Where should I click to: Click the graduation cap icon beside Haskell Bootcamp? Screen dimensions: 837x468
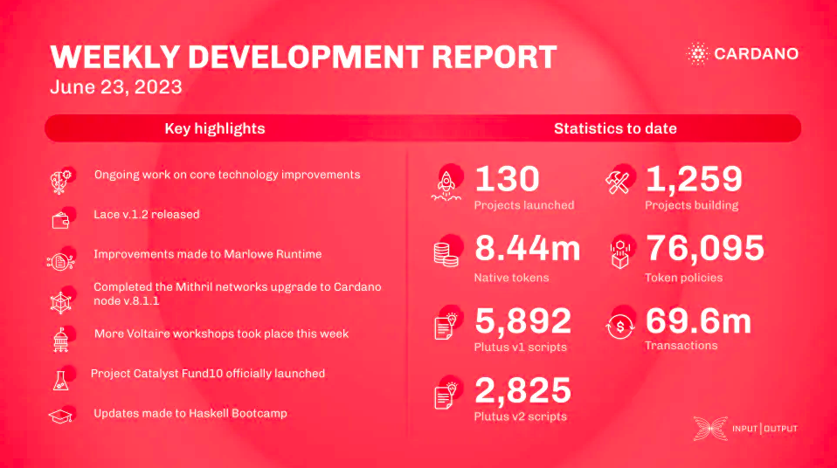pyautogui.click(x=60, y=416)
